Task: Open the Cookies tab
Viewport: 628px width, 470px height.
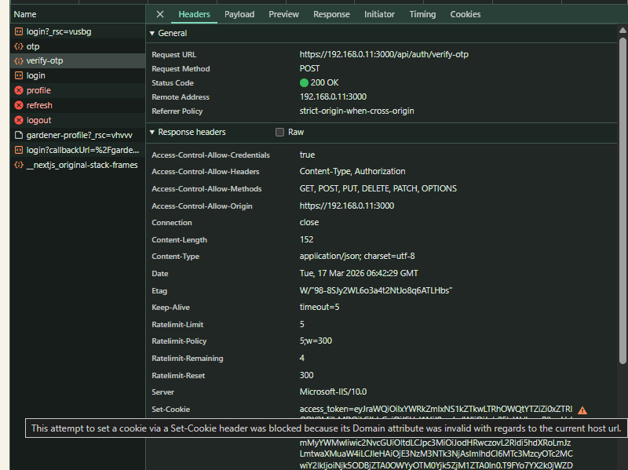Action: 466,14
